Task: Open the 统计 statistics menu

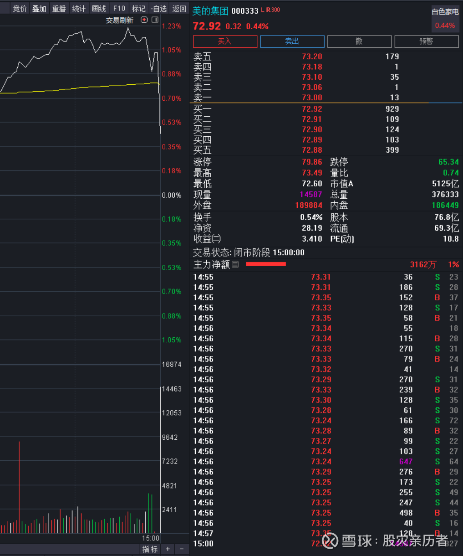Action: coord(78,8)
